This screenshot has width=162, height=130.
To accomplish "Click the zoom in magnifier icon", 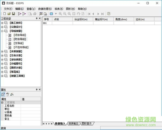I will click(x=60, y=14).
